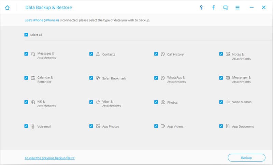Click the Safari Bookmark compass icon
The width and height of the screenshot is (273, 165).
98,78
